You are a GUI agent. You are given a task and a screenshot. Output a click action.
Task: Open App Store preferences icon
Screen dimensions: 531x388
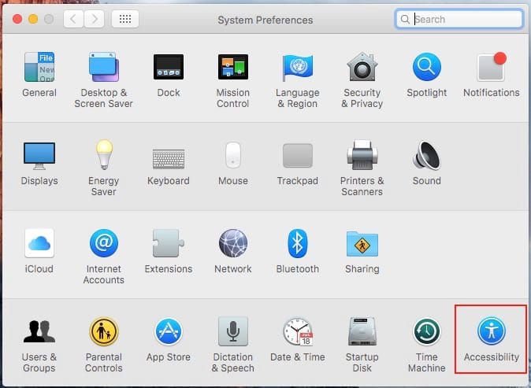[x=169, y=331]
